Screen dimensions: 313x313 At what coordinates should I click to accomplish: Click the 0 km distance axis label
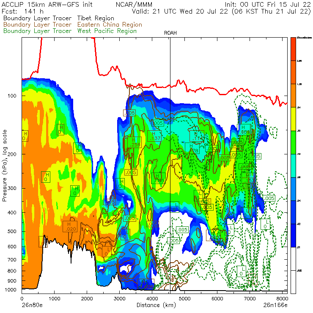(x=22, y=299)
